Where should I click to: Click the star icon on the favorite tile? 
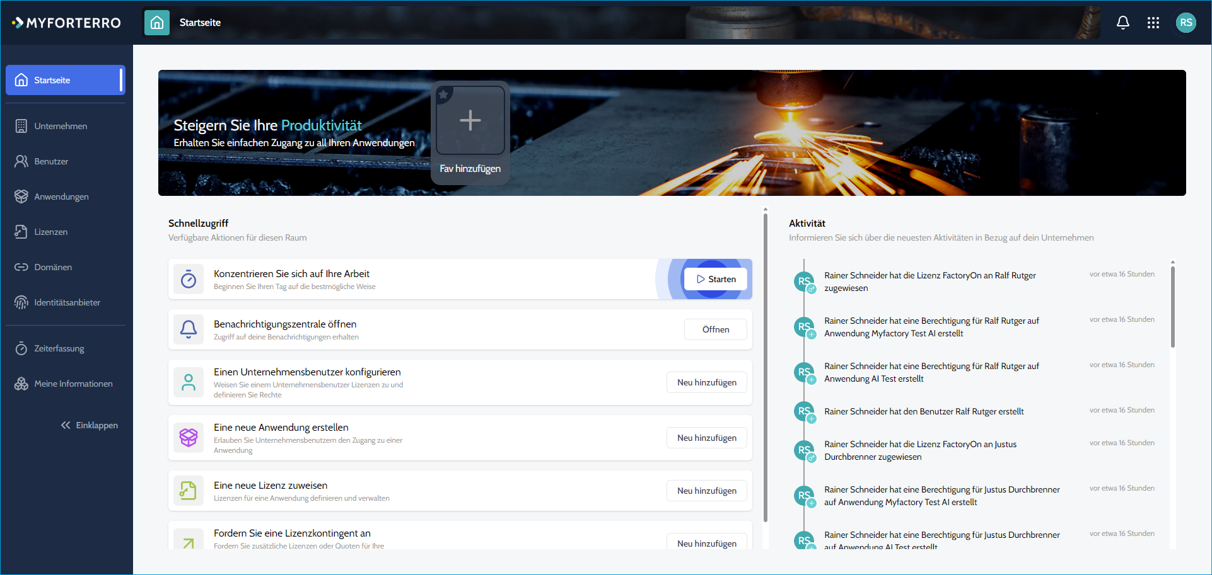click(x=443, y=94)
